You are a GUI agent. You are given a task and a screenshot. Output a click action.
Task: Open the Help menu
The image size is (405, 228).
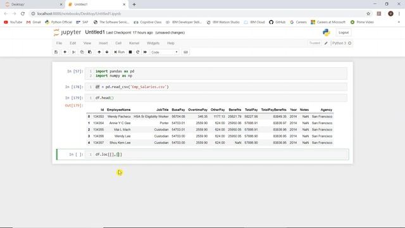171,43
